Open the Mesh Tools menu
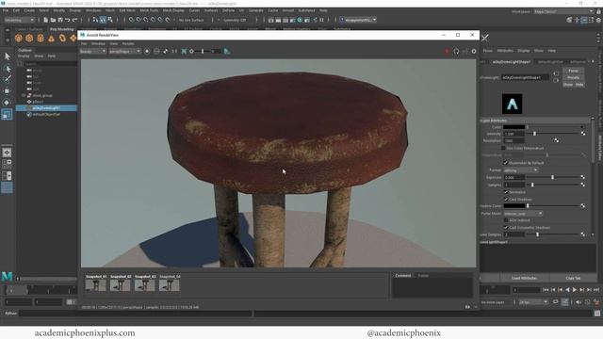This screenshot has height=339, width=603. (149, 10)
